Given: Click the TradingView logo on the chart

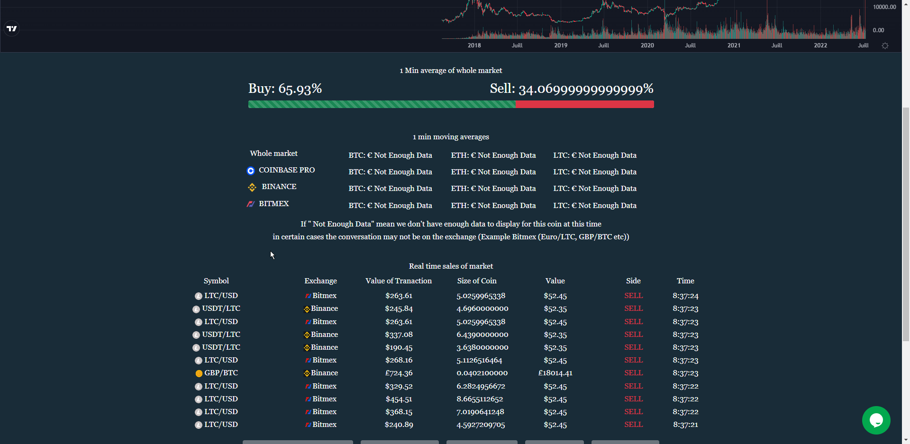Looking at the screenshot, I should (x=12, y=28).
